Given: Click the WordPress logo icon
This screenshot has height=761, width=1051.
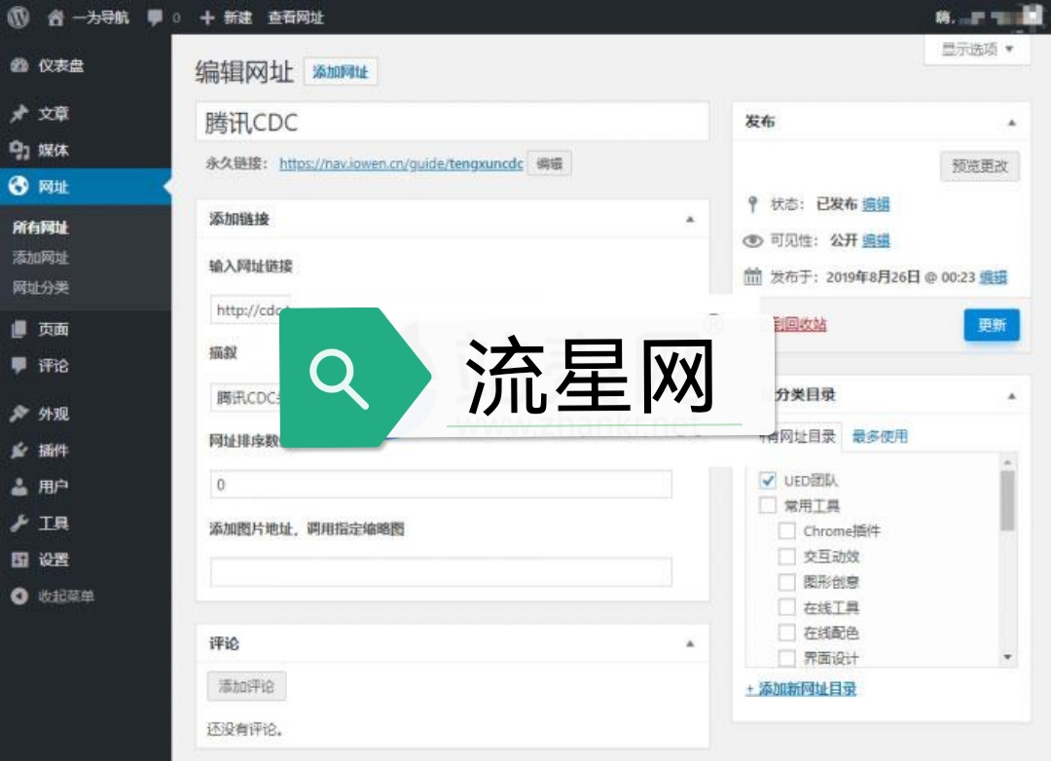Looking at the screenshot, I should coord(18,17).
